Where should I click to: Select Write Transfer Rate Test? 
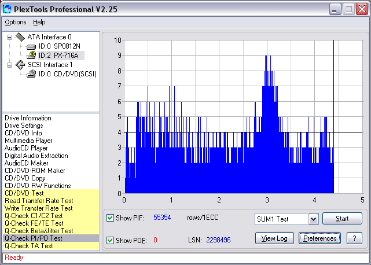click(51, 208)
